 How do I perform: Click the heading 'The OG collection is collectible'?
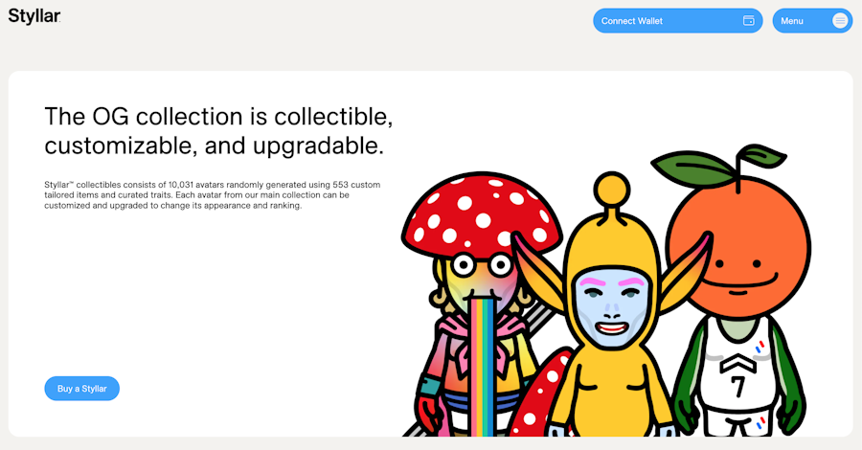coord(218,131)
